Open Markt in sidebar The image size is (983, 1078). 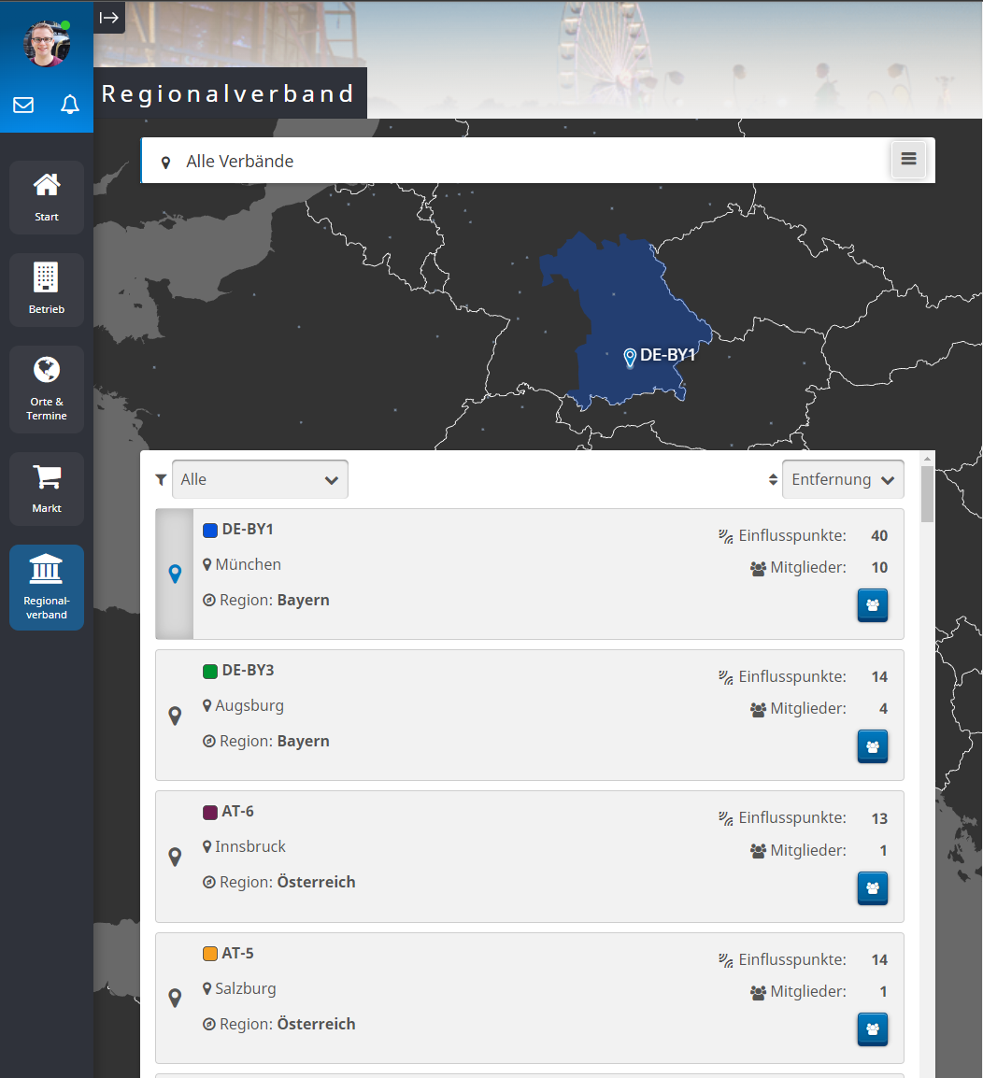pyautogui.click(x=47, y=489)
